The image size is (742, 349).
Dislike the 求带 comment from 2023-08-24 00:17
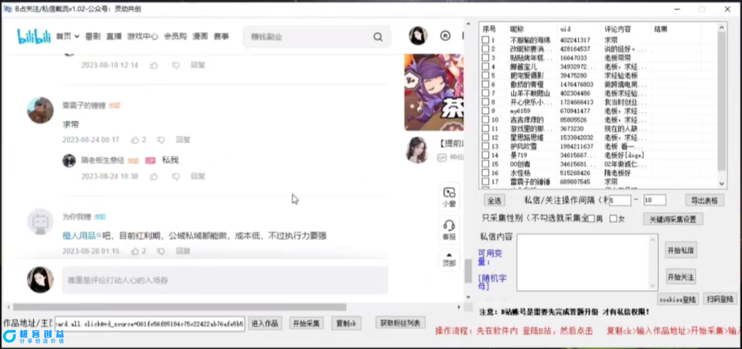(x=161, y=140)
